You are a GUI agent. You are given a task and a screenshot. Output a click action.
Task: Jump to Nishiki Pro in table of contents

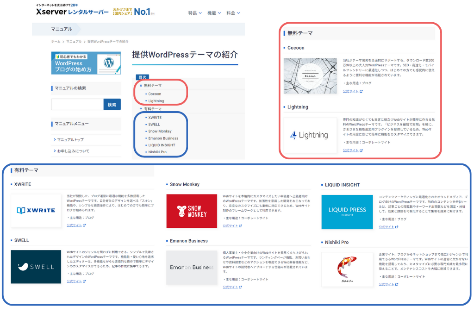(157, 152)
